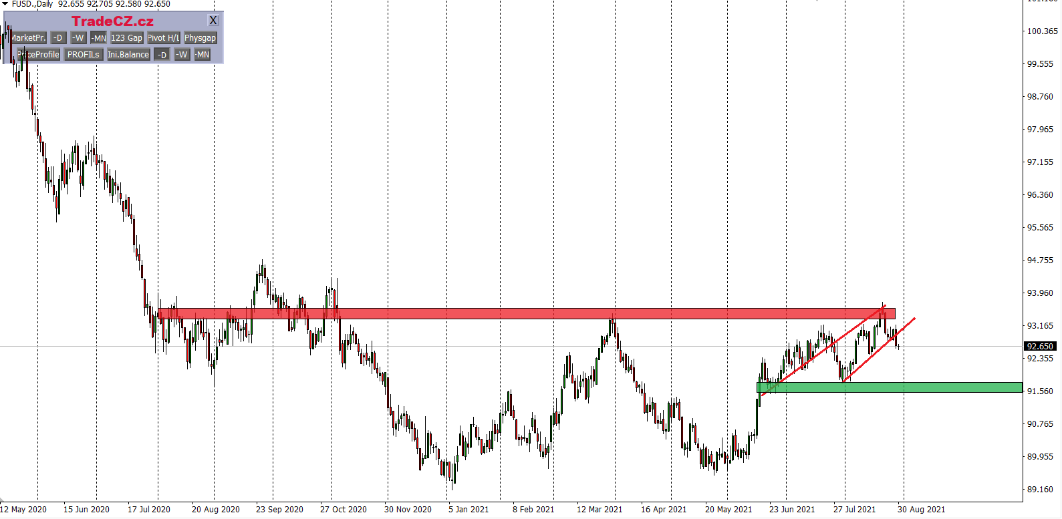Toggle the -D button beside MarketPr.
The height and width of the screenshot is (519, 1062).
[58, 38]
